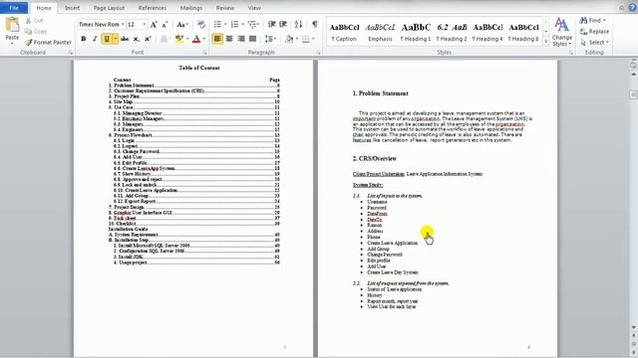Image resolution: width=638 pixels, height=358 pixels.
Task: Apply the yellow text highlight color
Action: (x=178, y=39)
